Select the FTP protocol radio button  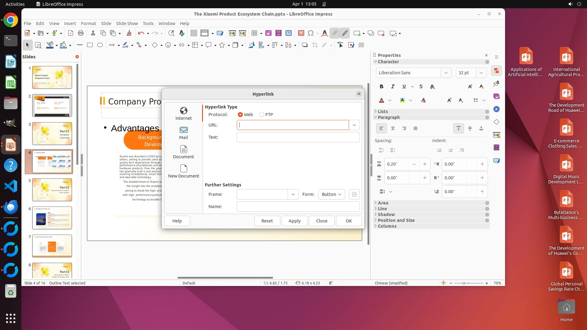click(x=262, y=115)
